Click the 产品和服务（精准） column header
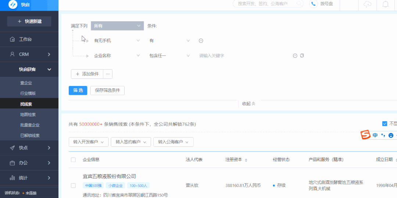Screen dimensions: 397x198 (326, 159)
